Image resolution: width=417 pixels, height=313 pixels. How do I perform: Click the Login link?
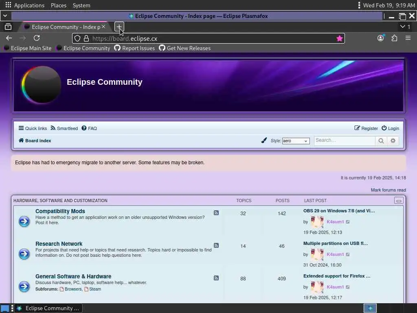[390, 128]
